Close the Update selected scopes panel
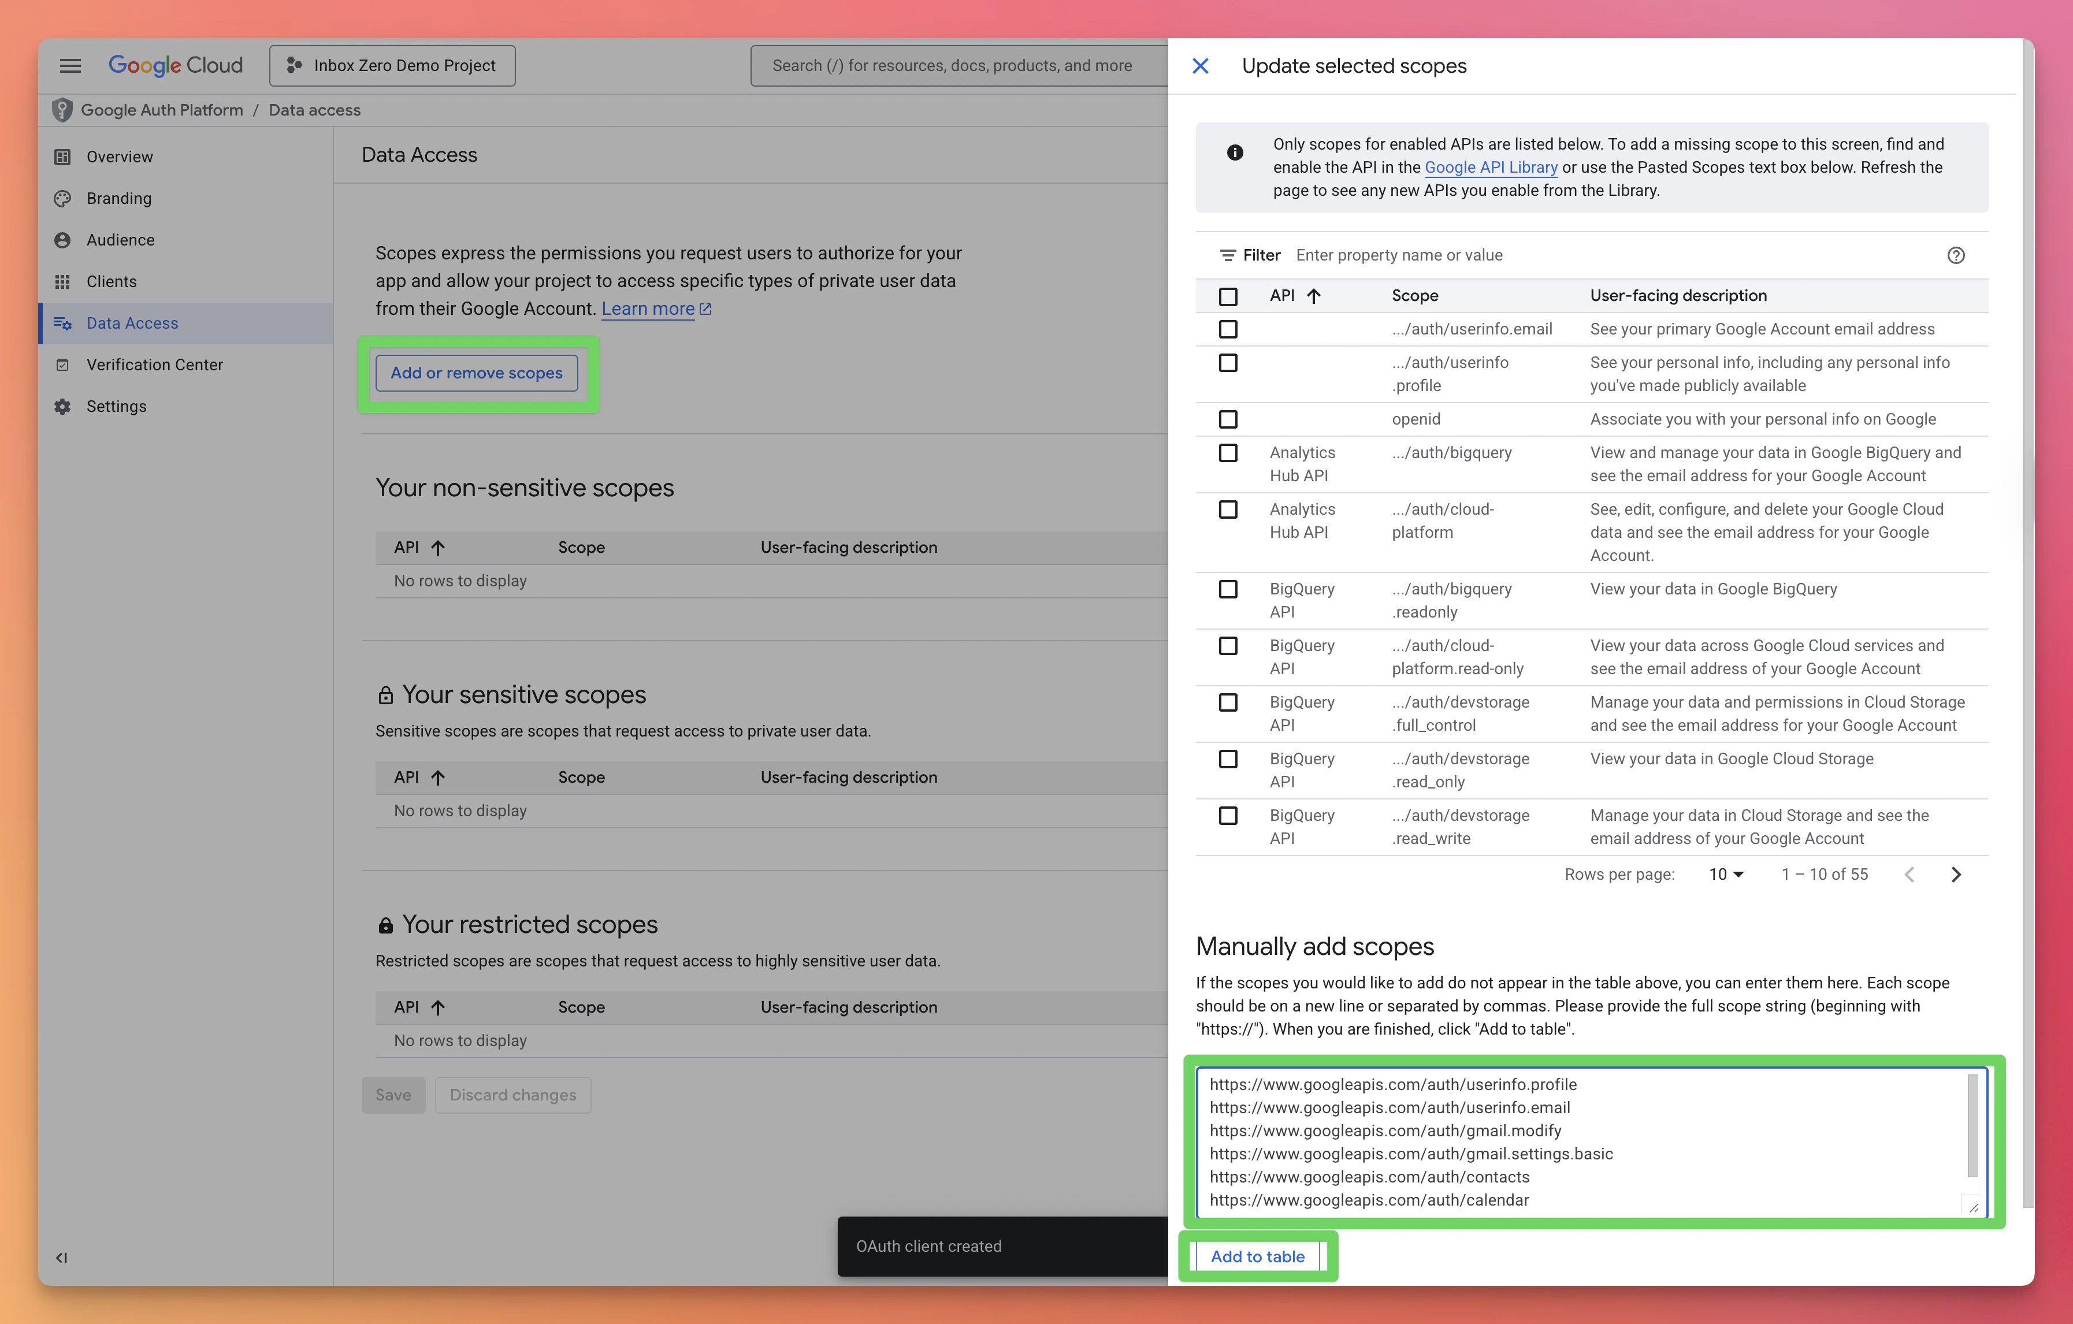Image resolution: width=2073 pixels, height=1324 pixels. tap(1200, 65)
